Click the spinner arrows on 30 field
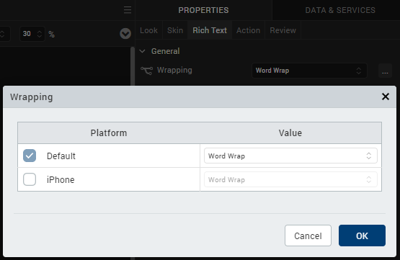400x260 pixels. click(40, 34)
